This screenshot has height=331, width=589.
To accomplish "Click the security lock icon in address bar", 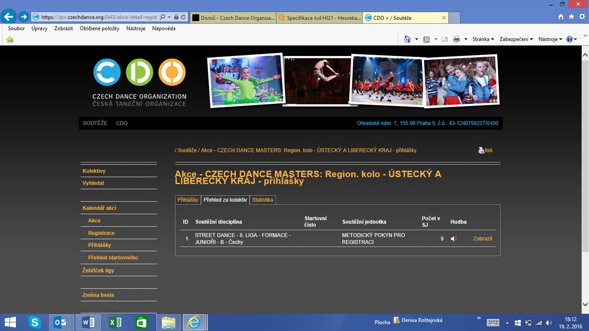I will pos(176,17).
